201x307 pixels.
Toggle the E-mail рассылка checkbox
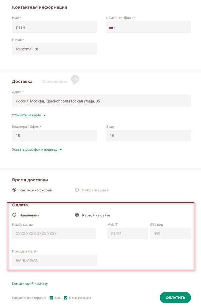click(66, 298)
